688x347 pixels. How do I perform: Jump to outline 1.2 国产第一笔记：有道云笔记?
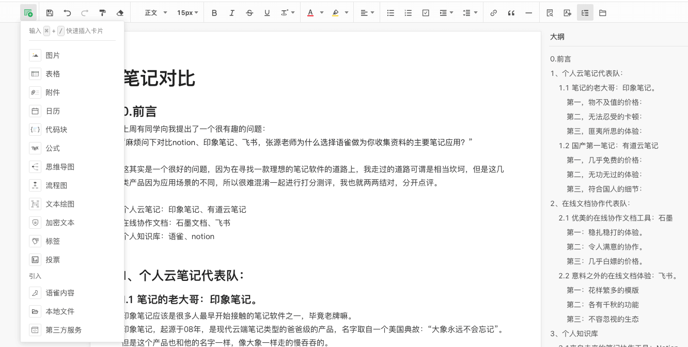click(x=608, y=146)
